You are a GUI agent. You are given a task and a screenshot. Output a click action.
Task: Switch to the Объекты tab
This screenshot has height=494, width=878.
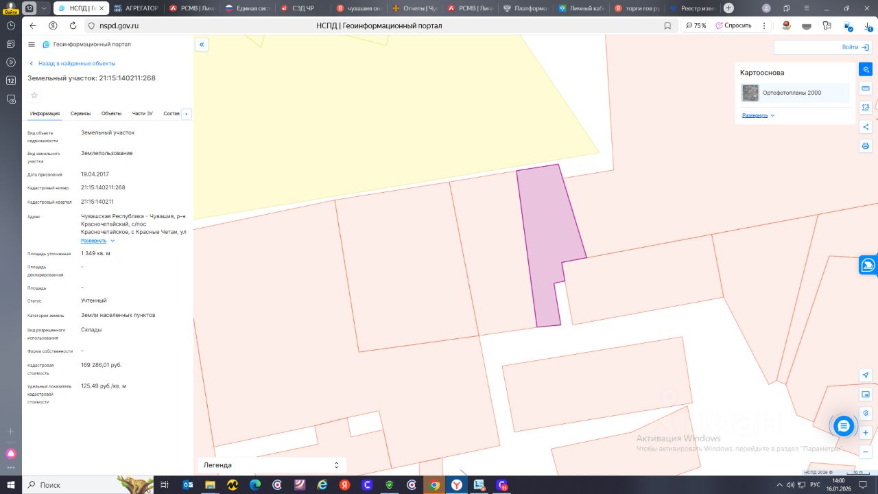coord(111,113)
